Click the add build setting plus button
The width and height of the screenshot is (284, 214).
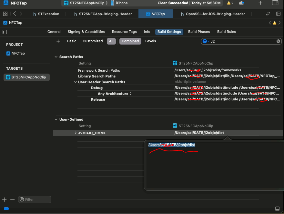[58, 41]
